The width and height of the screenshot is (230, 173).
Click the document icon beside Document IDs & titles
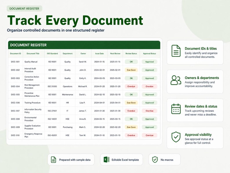pos(176,51)
